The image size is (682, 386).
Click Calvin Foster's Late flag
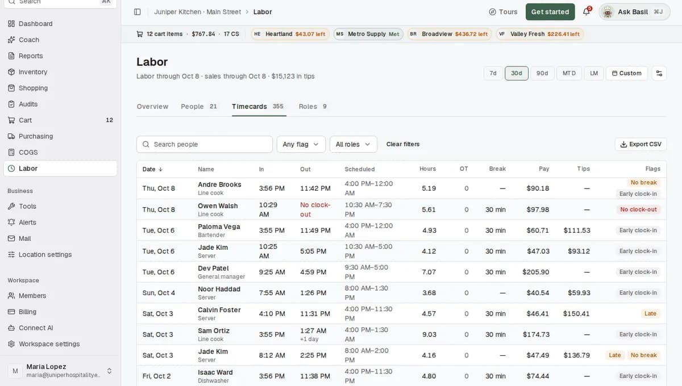[650, 314]
